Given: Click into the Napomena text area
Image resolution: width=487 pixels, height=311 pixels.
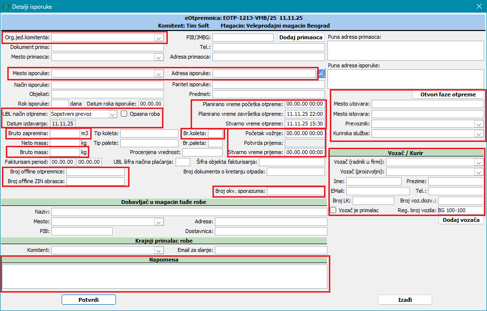Looking at the screenshot, I should coord(162,277).
